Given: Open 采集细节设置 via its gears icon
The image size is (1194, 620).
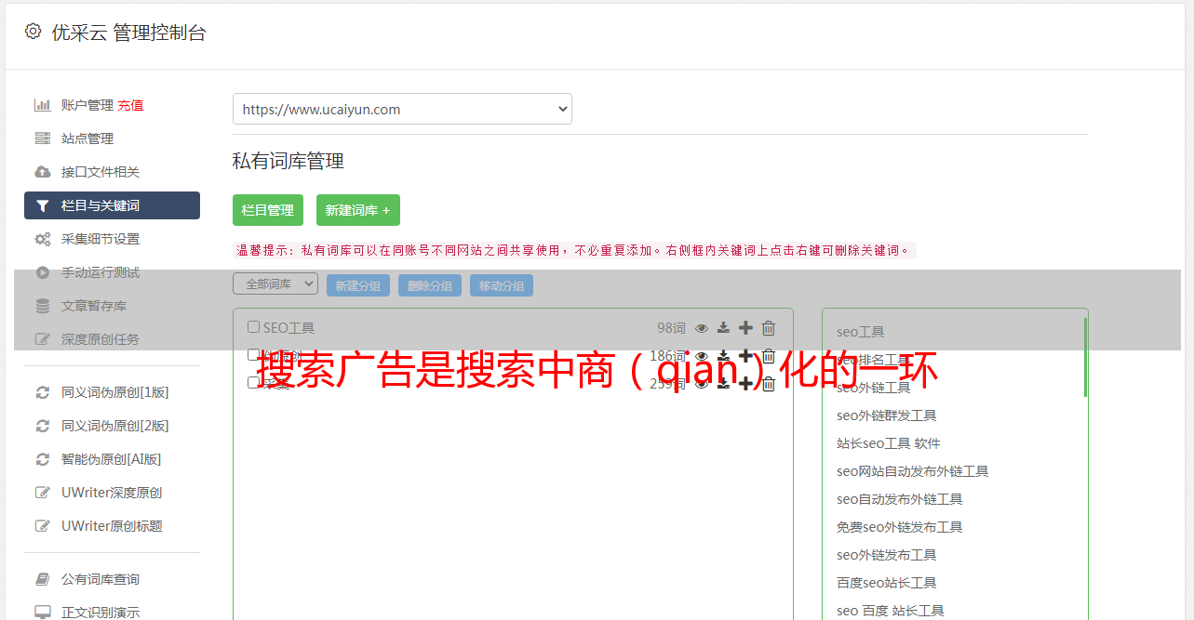Looking at the screenshot, I should tap(43, 239).
